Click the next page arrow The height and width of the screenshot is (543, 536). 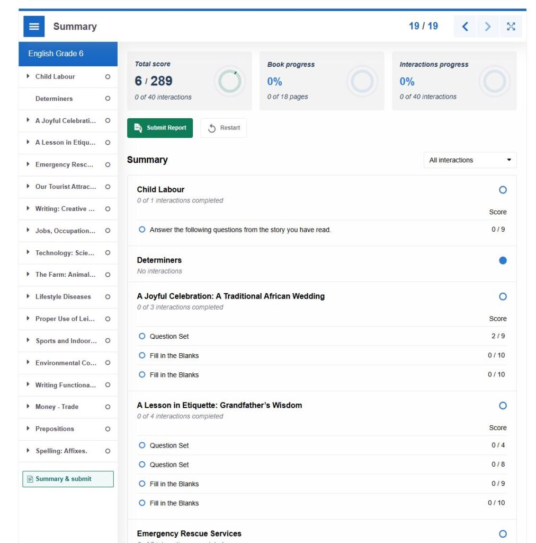(488, 26)
